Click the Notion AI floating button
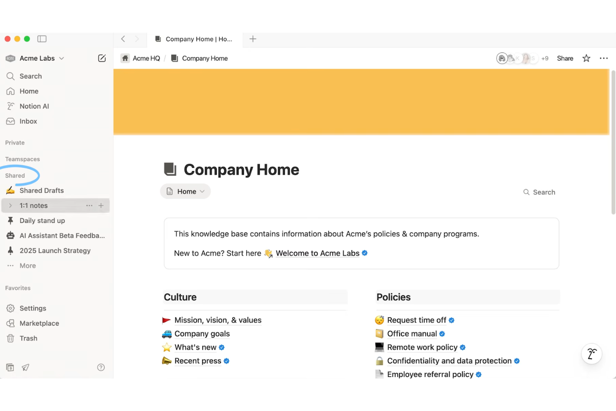Viewport: 616px width, 411px height. pos(591,354)
